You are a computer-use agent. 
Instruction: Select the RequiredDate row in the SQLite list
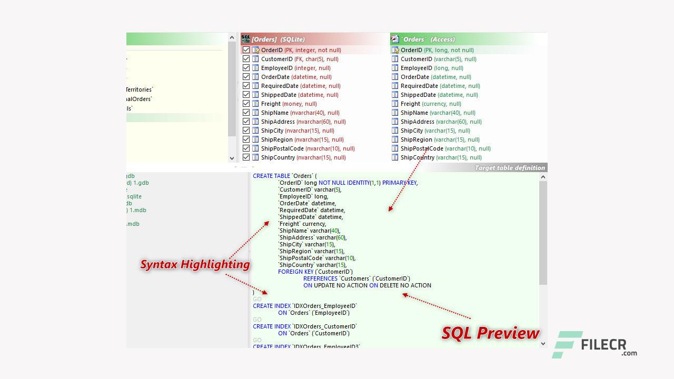[301, 86]
